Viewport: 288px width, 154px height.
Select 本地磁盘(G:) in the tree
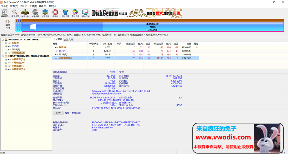tap(18, 69)
